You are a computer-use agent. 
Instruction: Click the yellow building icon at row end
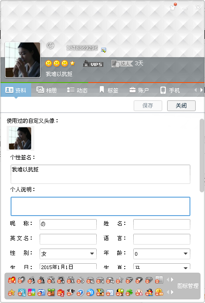(x=159, y=293)
